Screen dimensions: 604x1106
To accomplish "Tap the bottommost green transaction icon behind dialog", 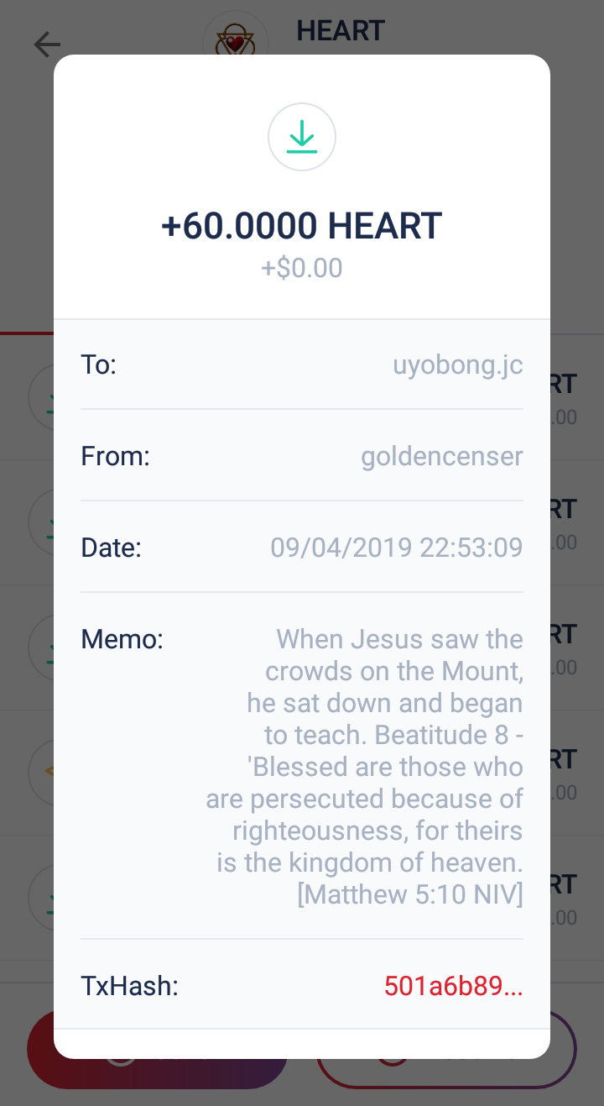I will 42,897.
